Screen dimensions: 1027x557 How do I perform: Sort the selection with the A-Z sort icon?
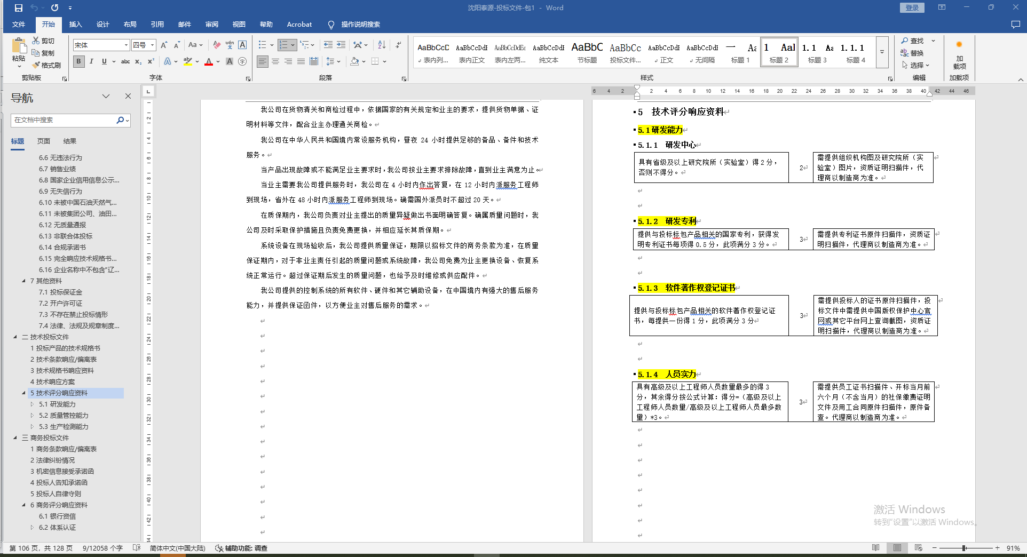[x=382, y=45]
